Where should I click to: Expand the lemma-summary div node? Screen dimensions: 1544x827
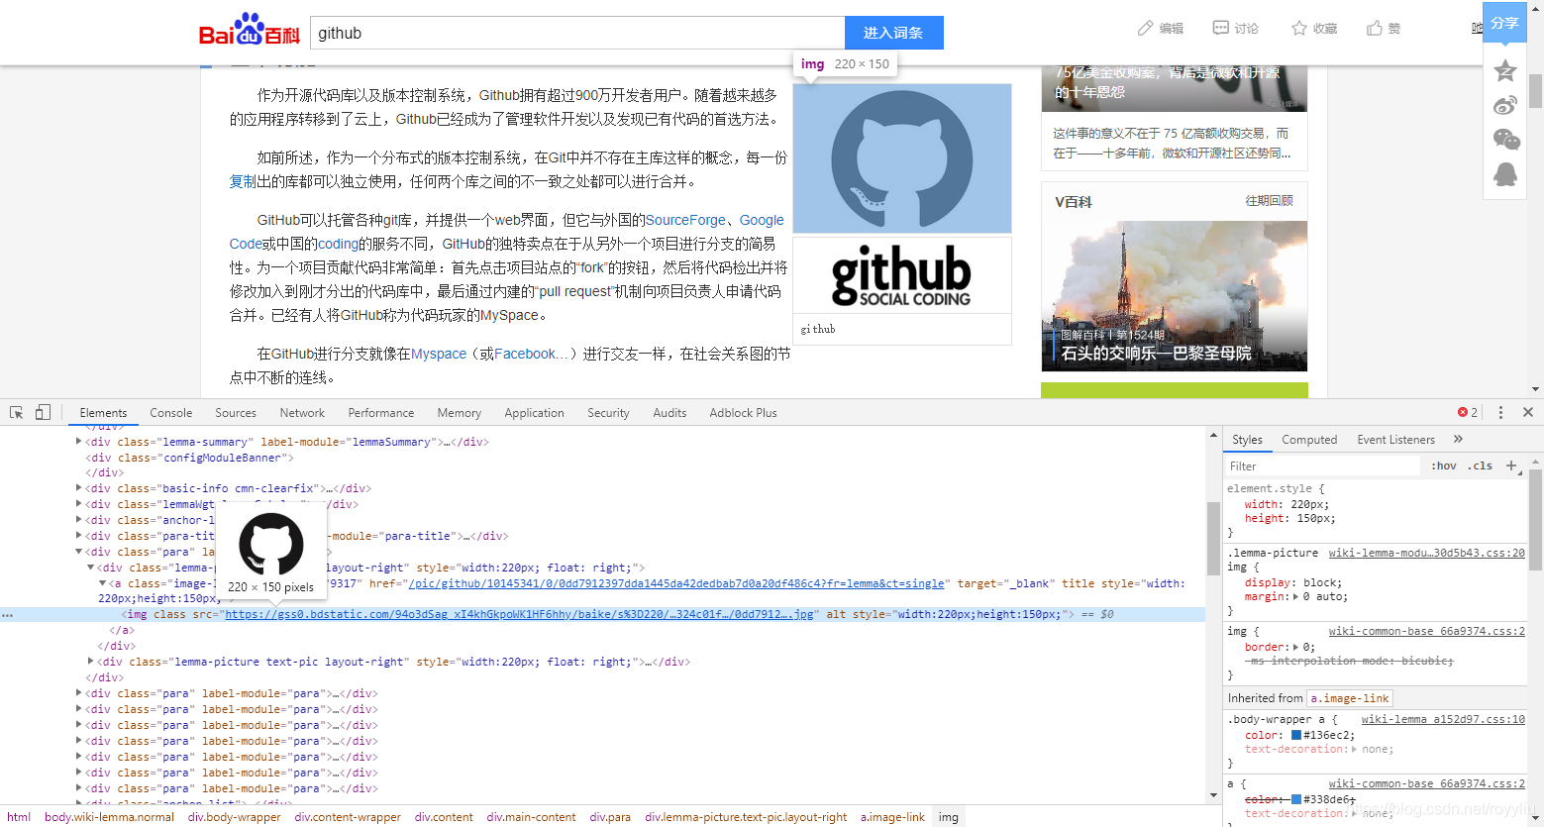click(x=78, y=442)
